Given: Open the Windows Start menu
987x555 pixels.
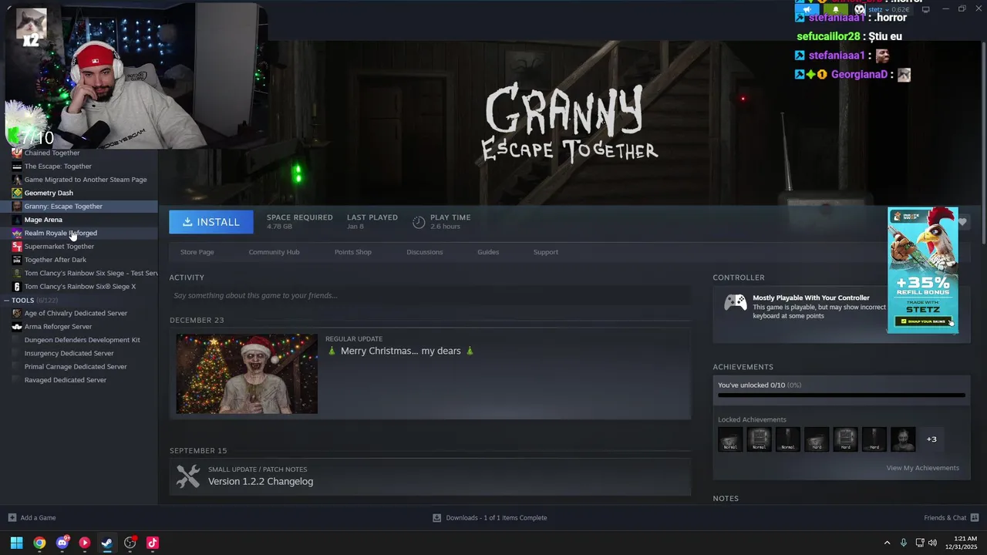Looking at the screenshot, I should point(16,543).
